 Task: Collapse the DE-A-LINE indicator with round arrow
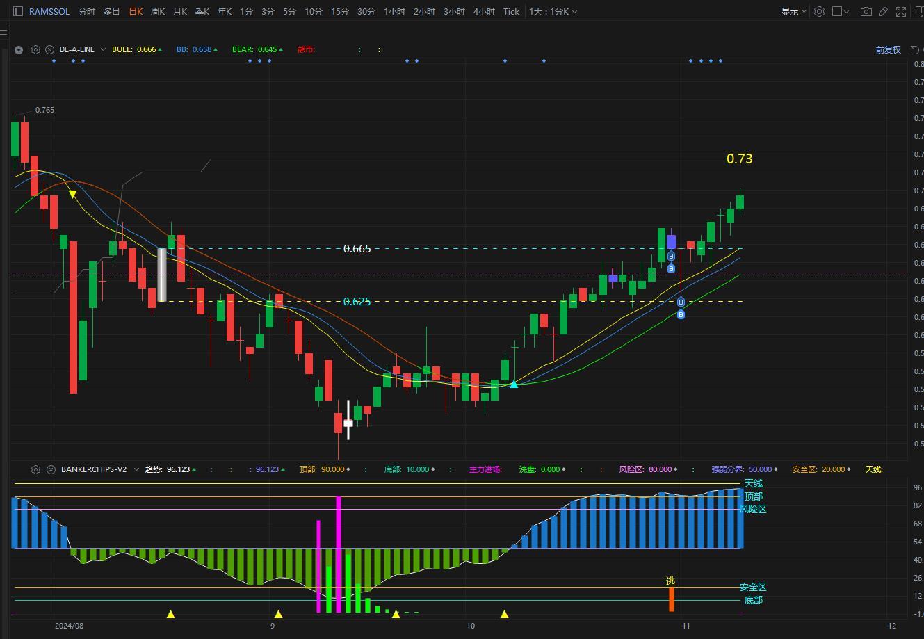(x=19, y=49)
